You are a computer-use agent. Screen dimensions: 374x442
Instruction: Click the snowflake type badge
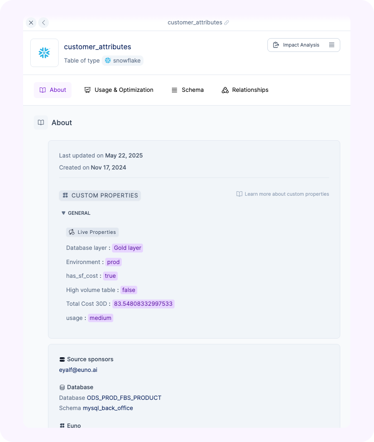[123, 60]
